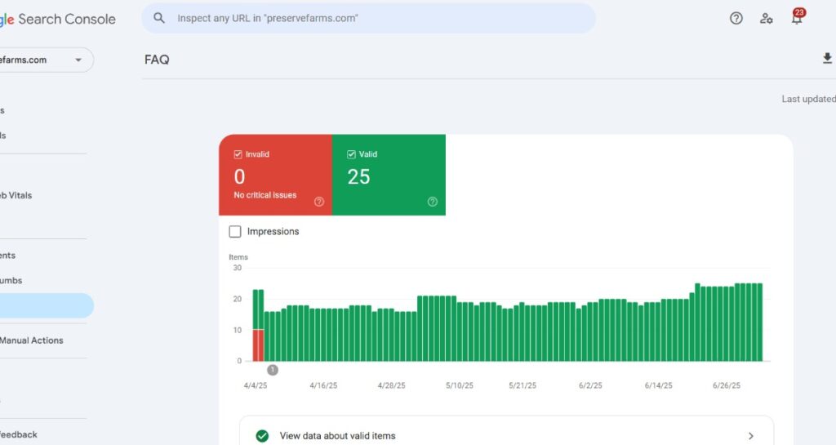Click the help icon in Valid card

tap(433, 202)
